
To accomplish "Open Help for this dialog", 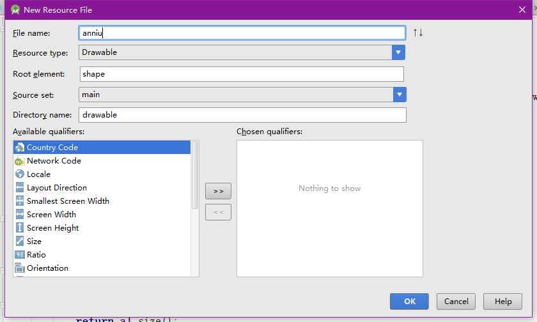I will click(x=502, y=302).
